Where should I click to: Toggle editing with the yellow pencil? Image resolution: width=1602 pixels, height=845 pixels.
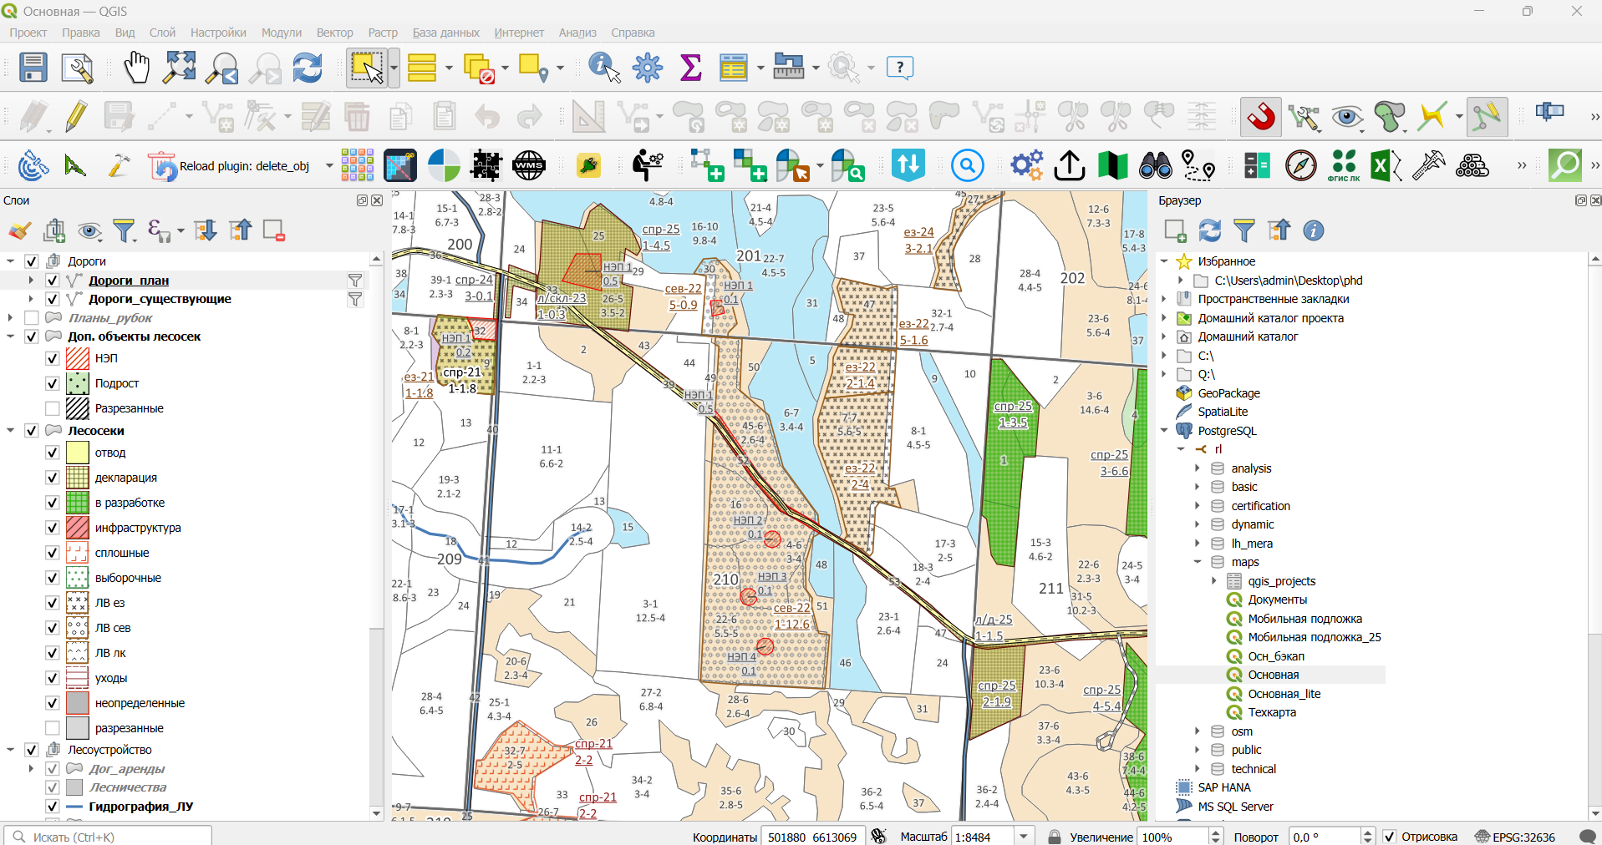point(76,116)
